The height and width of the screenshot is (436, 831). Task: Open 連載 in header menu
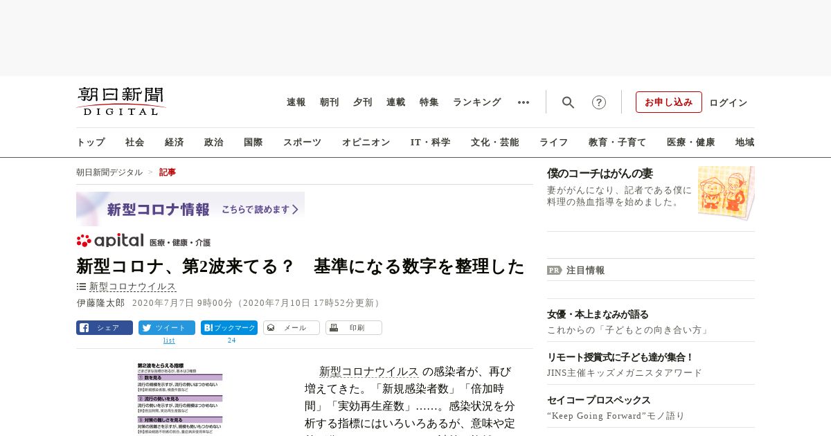click(x=396, y=102)
